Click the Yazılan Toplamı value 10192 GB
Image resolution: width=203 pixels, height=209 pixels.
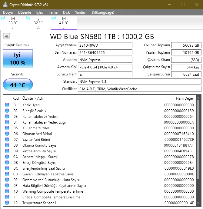186,52
